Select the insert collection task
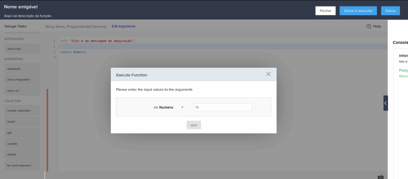The height and width of the screenshot is (179, 408). [x=22, y=122]
